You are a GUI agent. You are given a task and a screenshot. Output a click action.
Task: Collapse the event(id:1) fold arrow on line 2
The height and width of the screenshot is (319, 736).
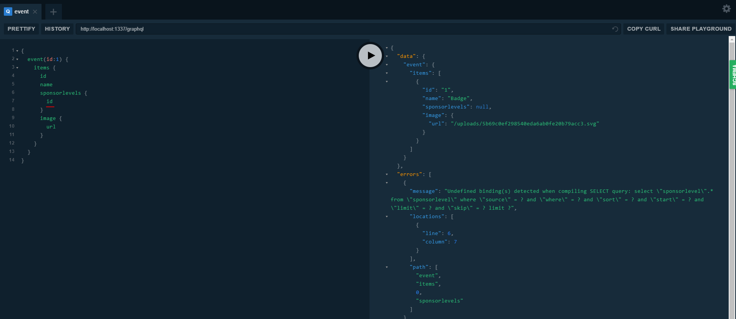click(17, 59)
